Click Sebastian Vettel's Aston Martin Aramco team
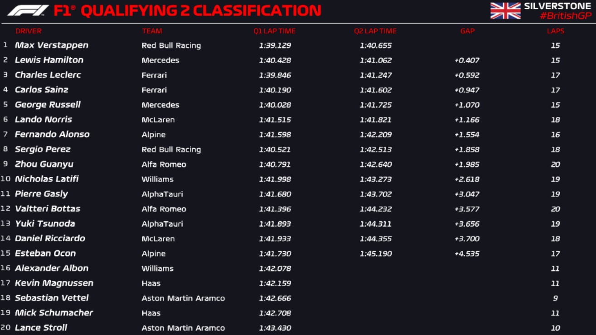Viewport: 596px width, 335px height. tap(183, 298)
